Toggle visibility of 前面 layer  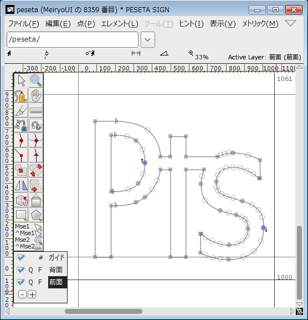[20, 282]
